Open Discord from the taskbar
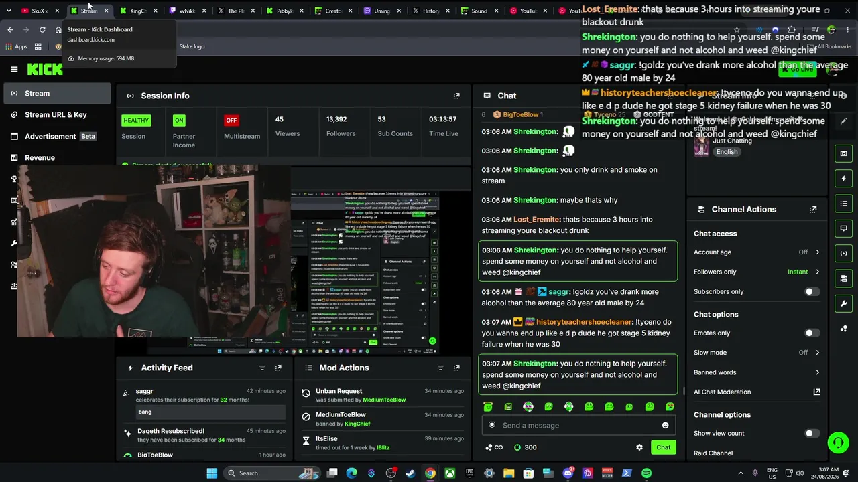 tap(568, 473)
